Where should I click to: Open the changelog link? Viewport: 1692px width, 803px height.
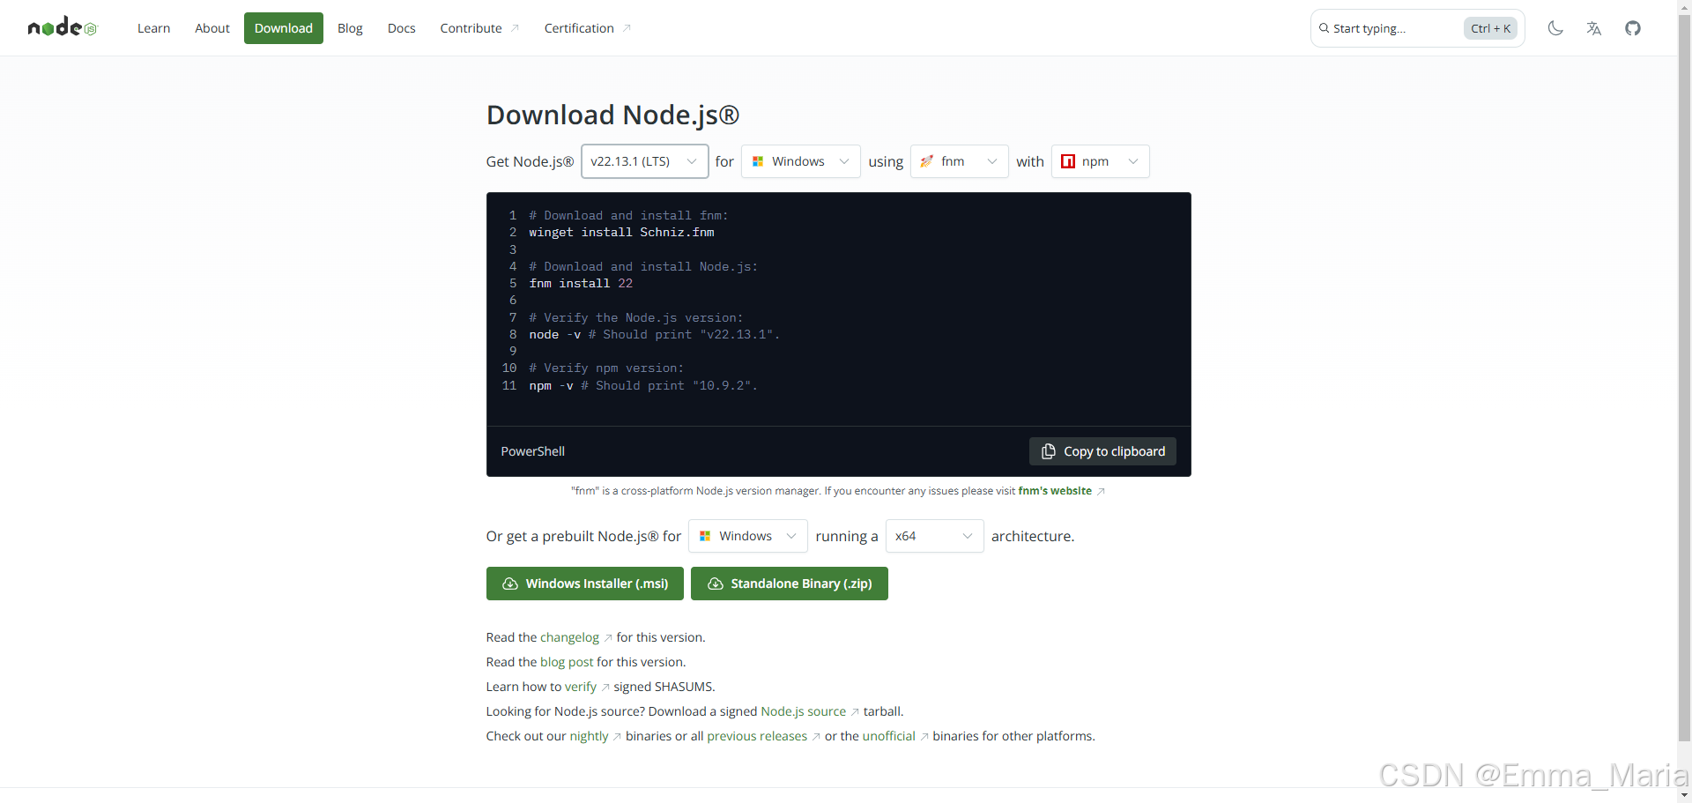[569, 637]
